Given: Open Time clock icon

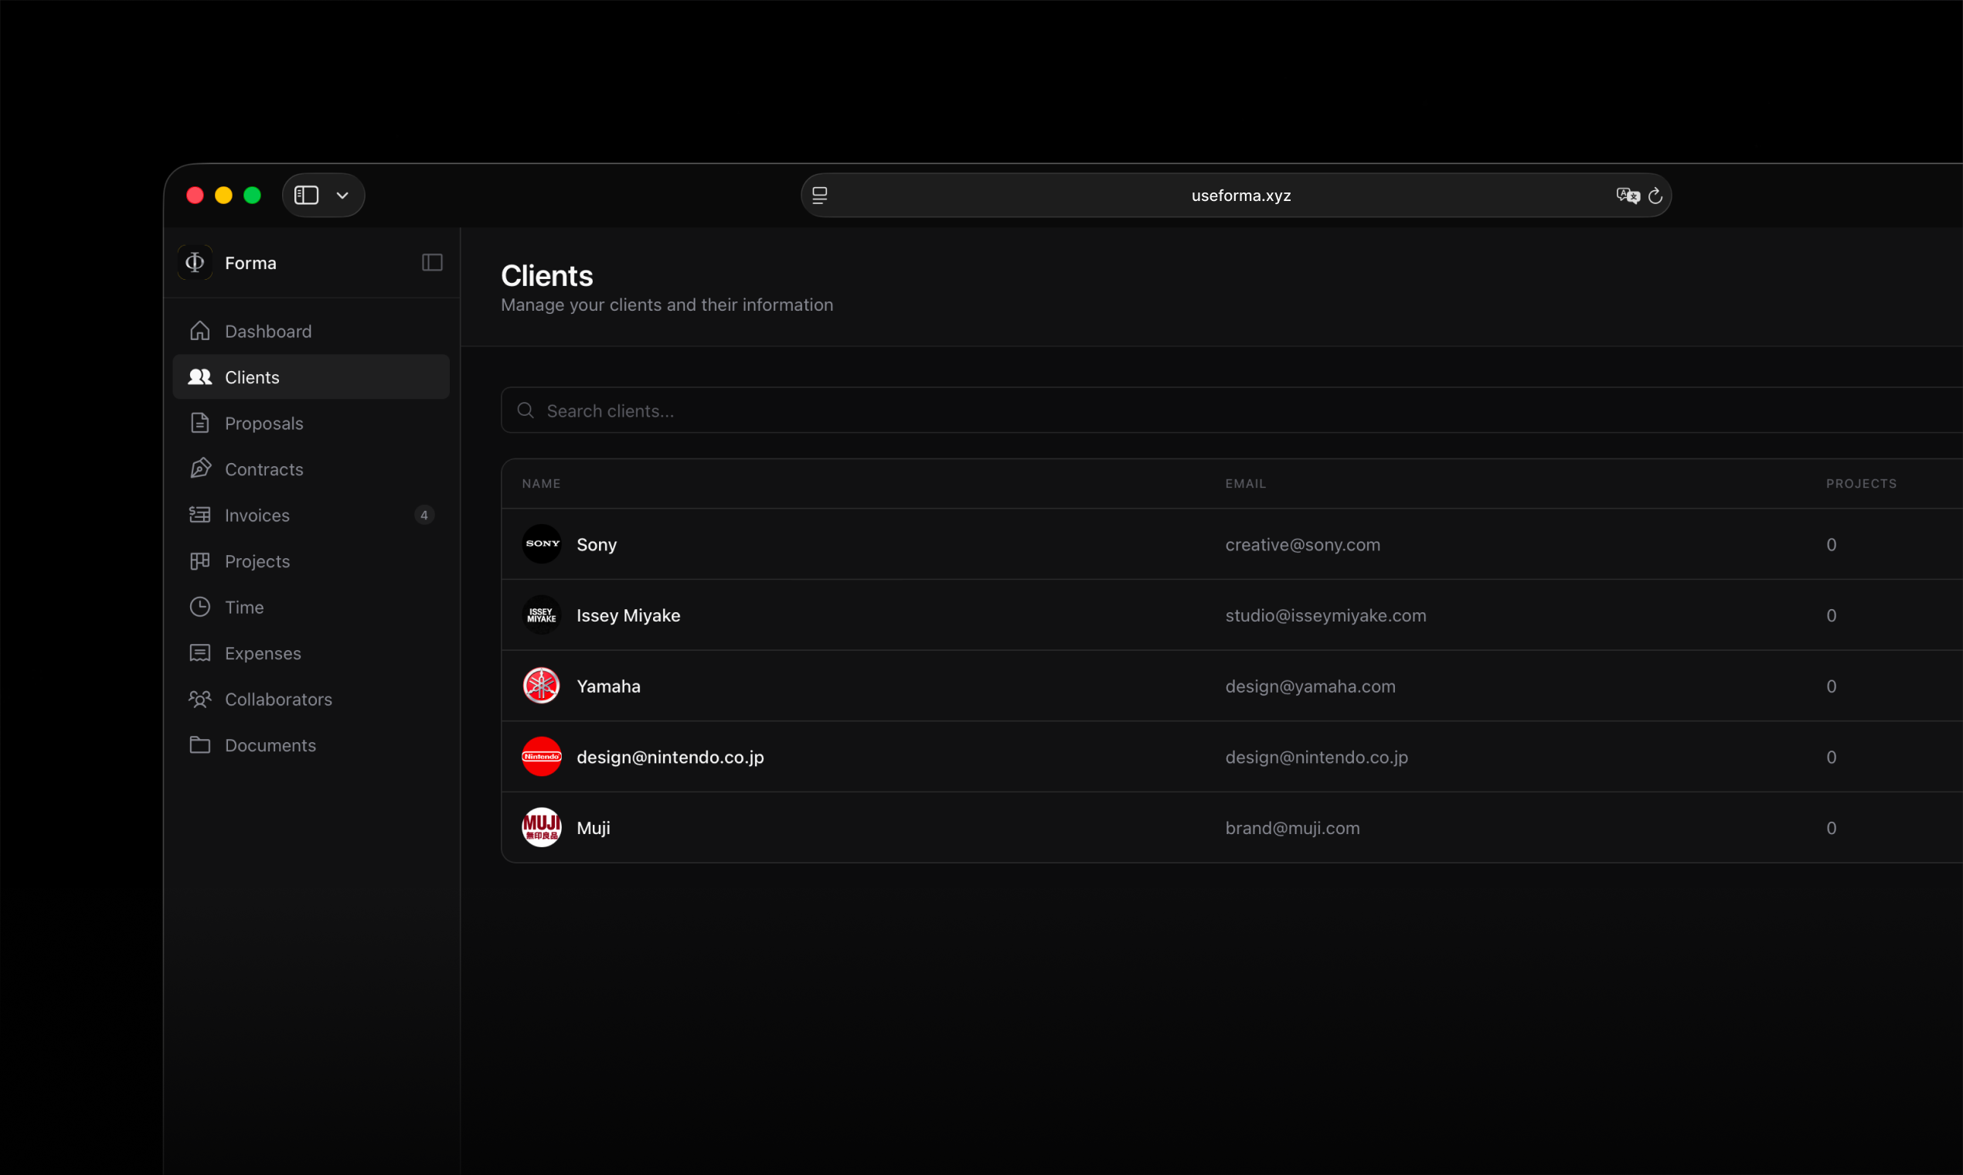Looking at the screenshot, I should point(200,608).
